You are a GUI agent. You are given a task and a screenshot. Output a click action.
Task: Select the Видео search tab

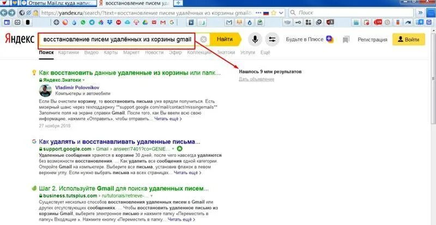coord(92,52)
